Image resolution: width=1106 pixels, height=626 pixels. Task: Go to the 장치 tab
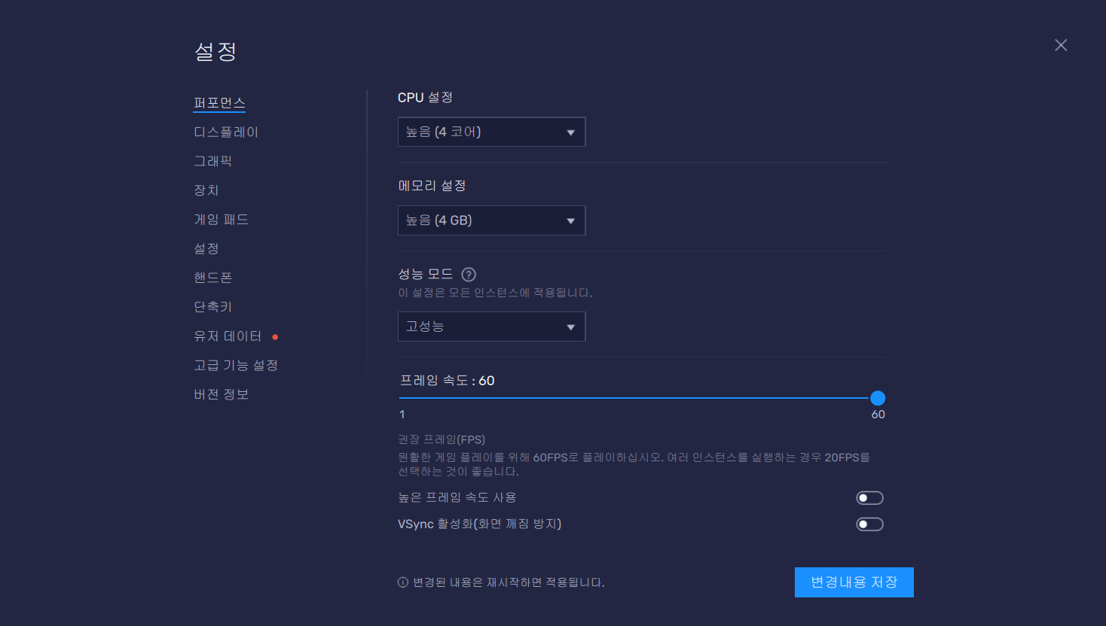tap(206, 190)
